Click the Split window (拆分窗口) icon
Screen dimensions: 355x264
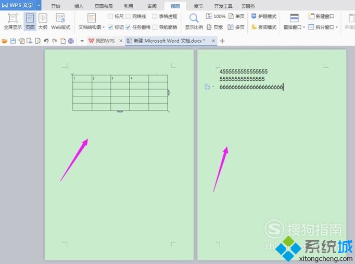311,27
